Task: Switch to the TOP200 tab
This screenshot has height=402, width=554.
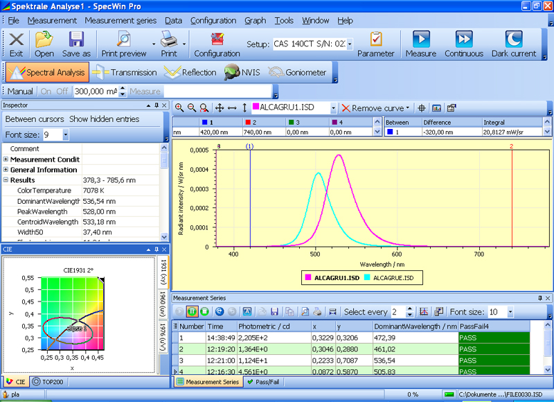Action: (48, 382)
